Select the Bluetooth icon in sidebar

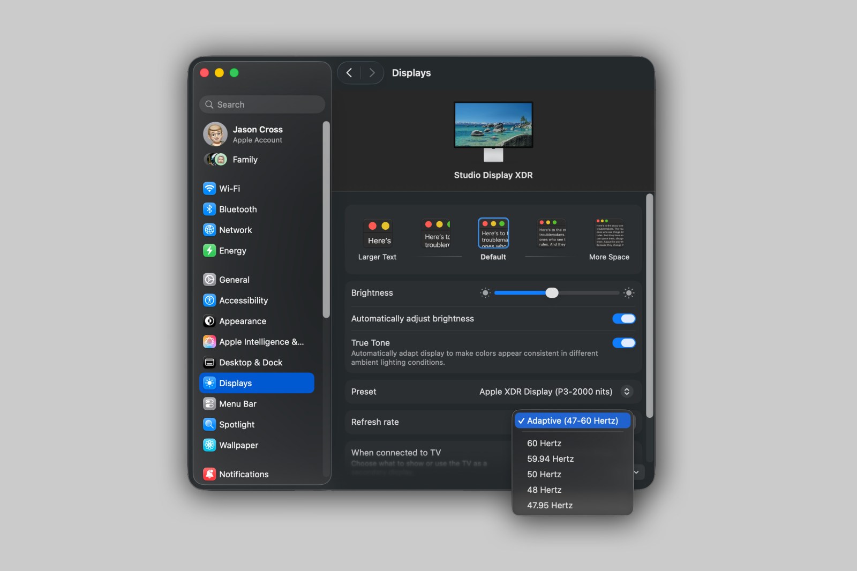pyautogui.click(x=209, y=209)
